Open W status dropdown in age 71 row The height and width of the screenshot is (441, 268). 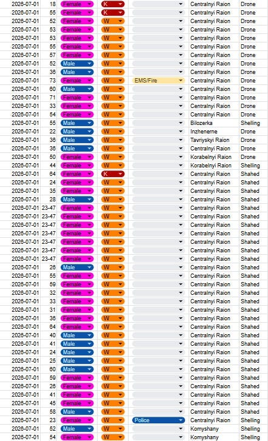pos(113,97)
